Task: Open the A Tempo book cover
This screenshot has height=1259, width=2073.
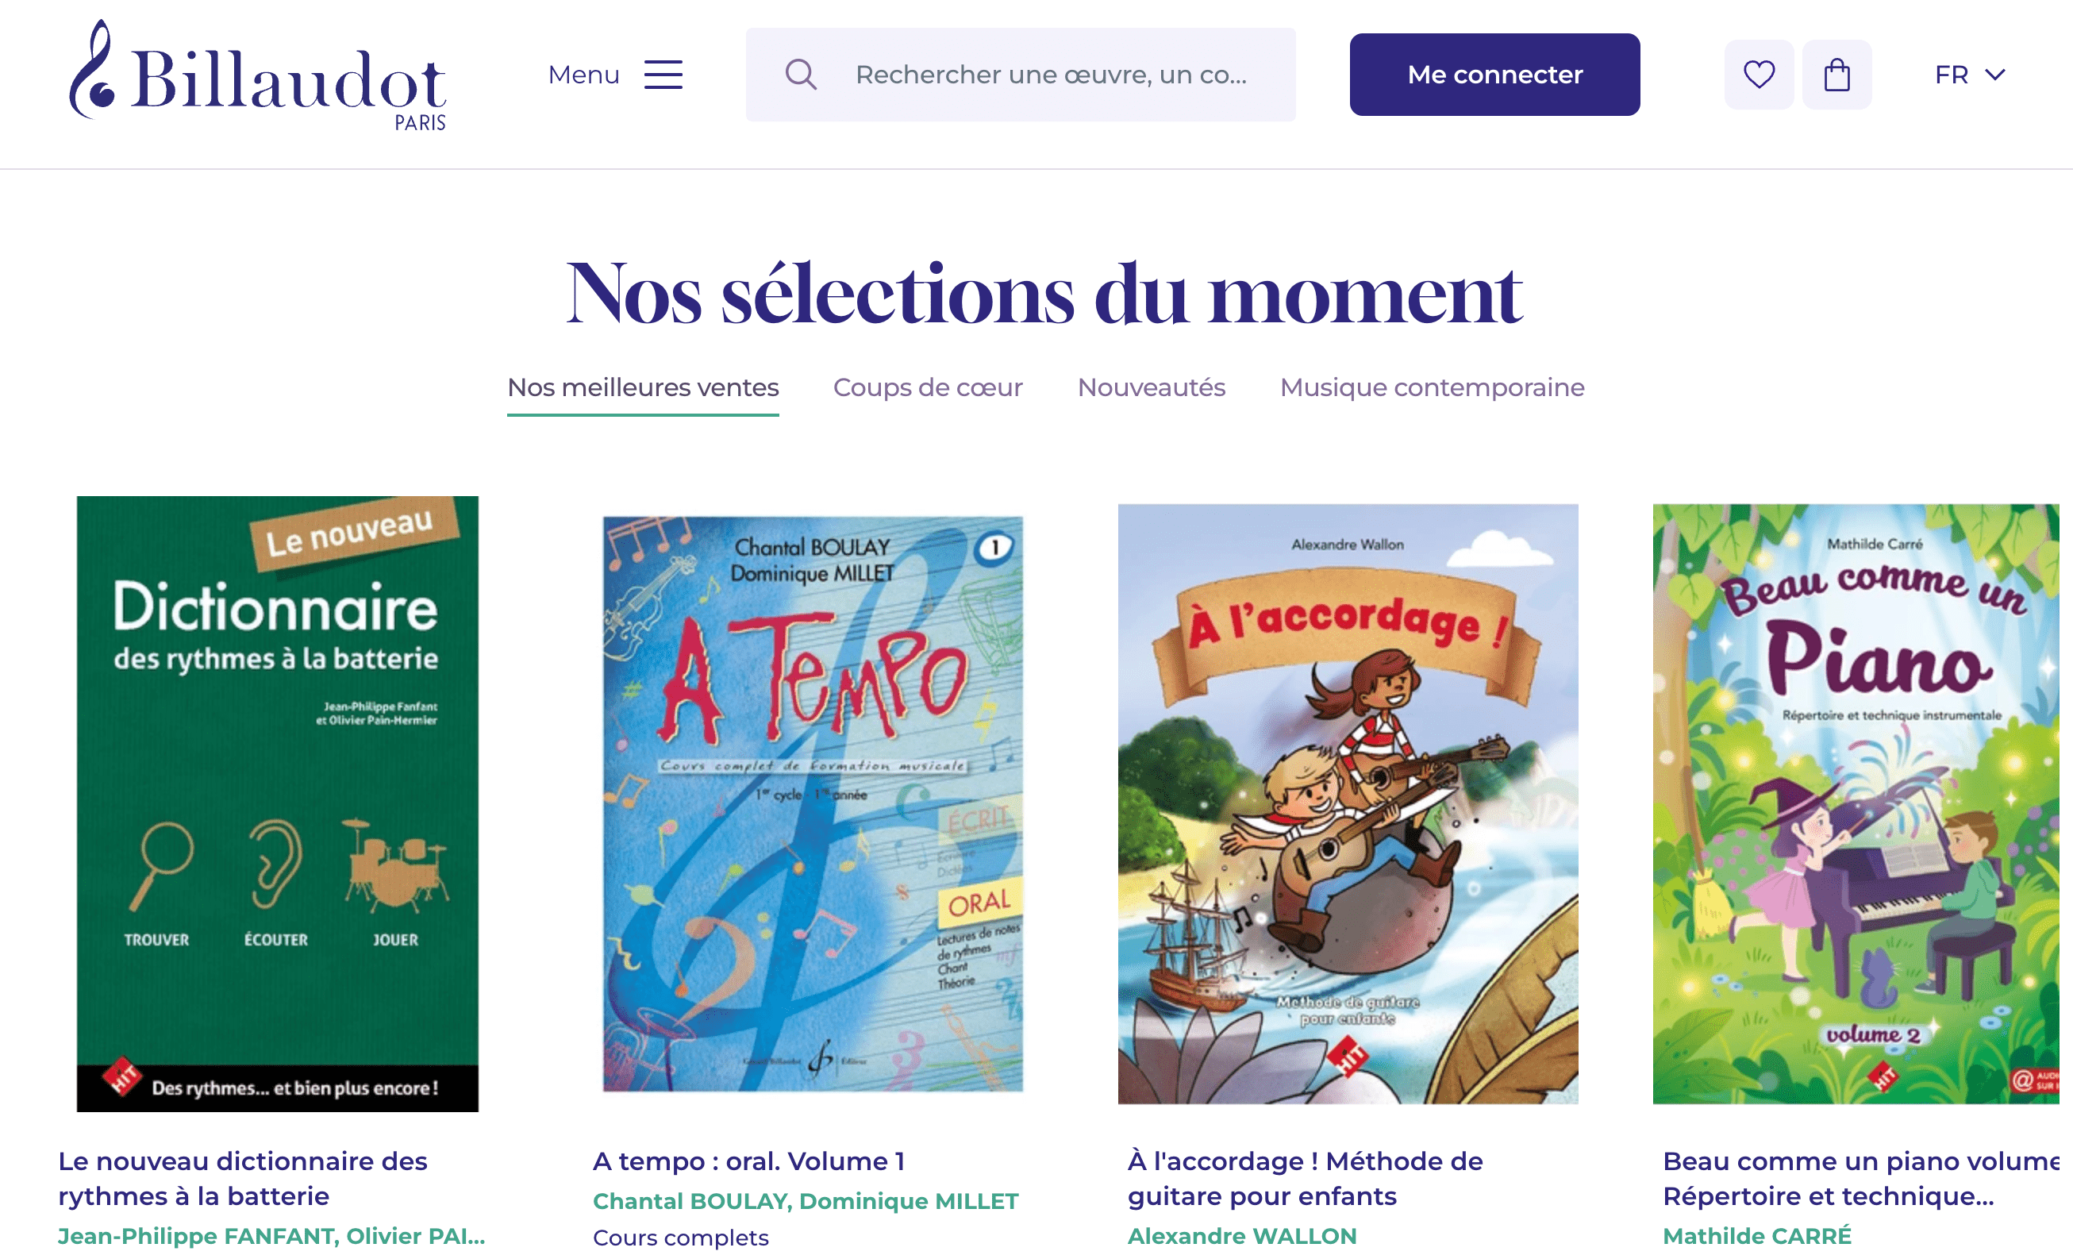Action: [x=813, y=803]
